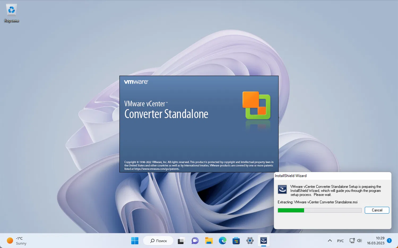Open the weather widget showing -1°C Sunny

[17, 241]
